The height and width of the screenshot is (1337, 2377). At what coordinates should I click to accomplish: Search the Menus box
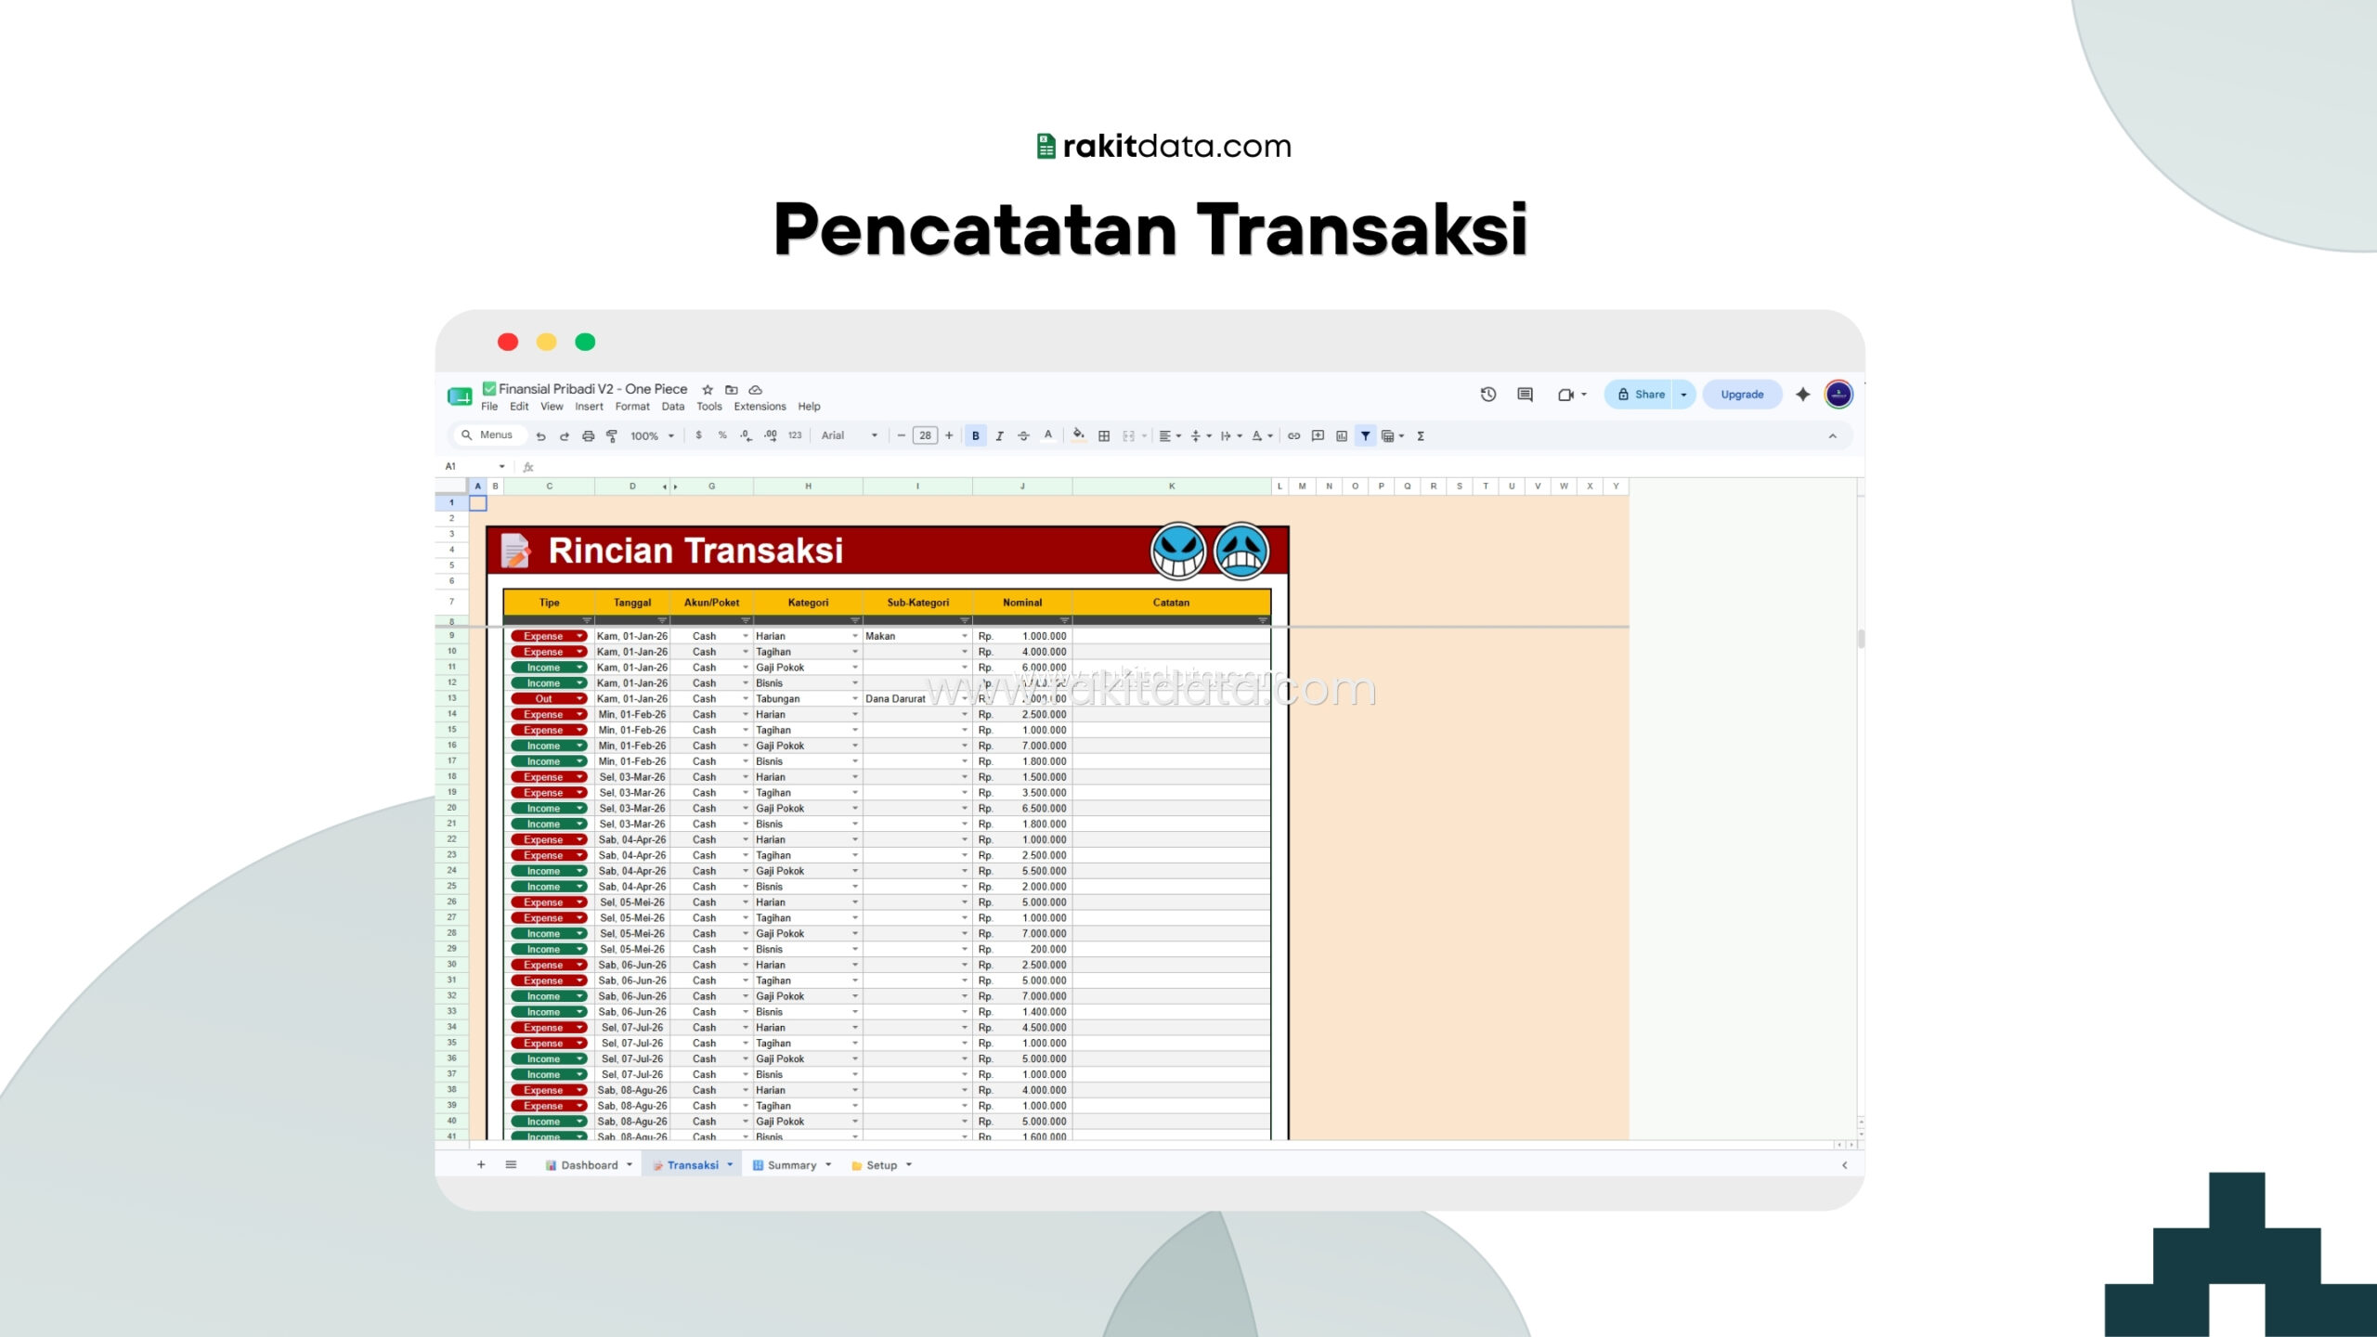(488, 435)
